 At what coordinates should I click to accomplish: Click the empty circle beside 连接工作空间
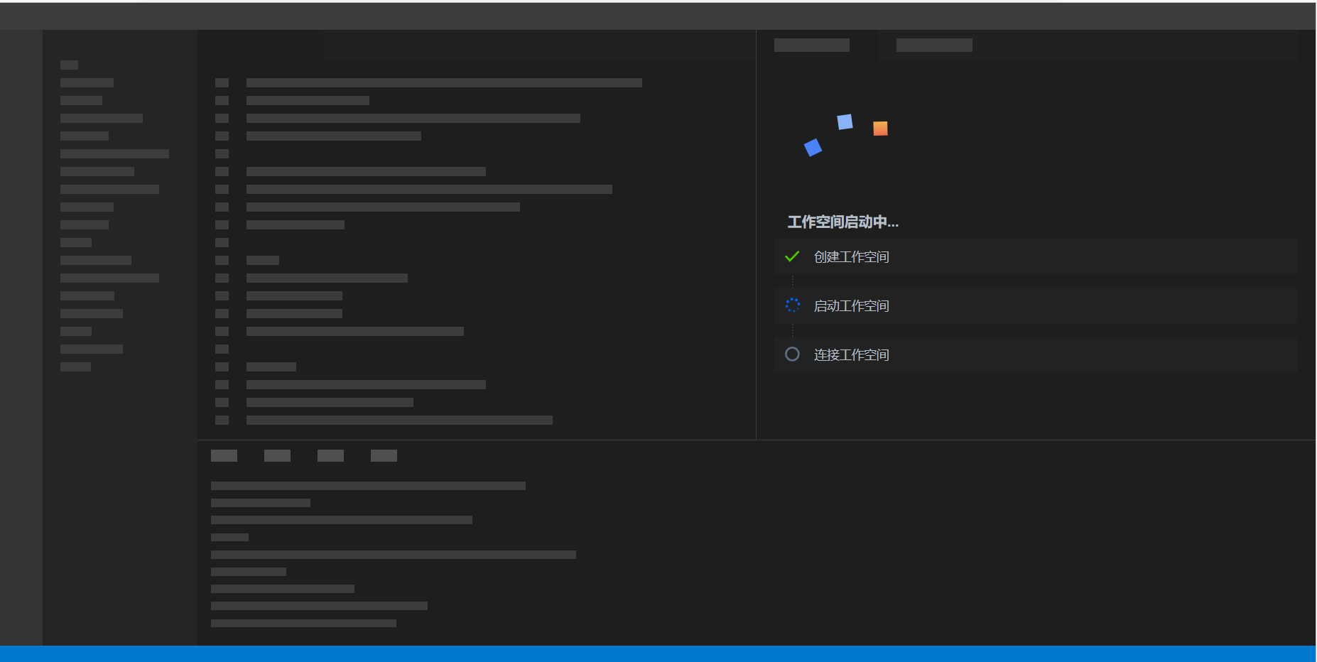click(x=792, y=354)
